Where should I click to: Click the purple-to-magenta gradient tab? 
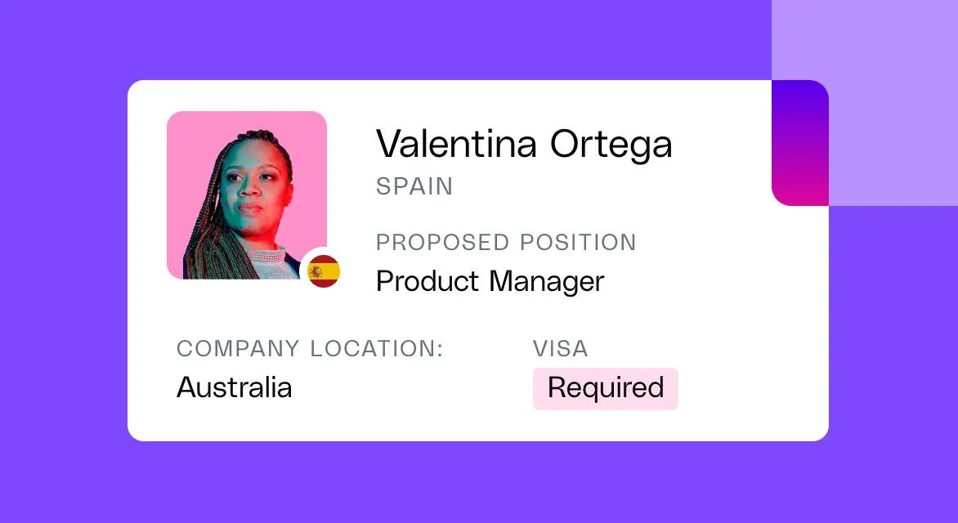coord(800,143)
